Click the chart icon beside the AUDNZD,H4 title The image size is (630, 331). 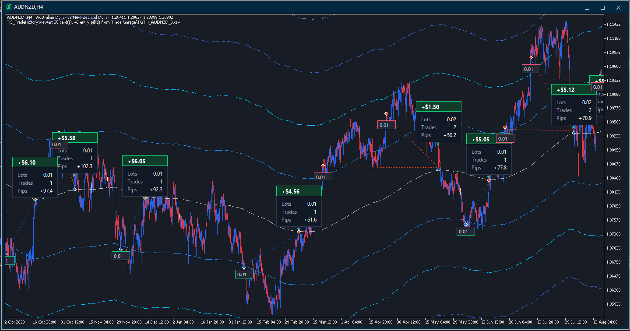(x=8, y=7)
